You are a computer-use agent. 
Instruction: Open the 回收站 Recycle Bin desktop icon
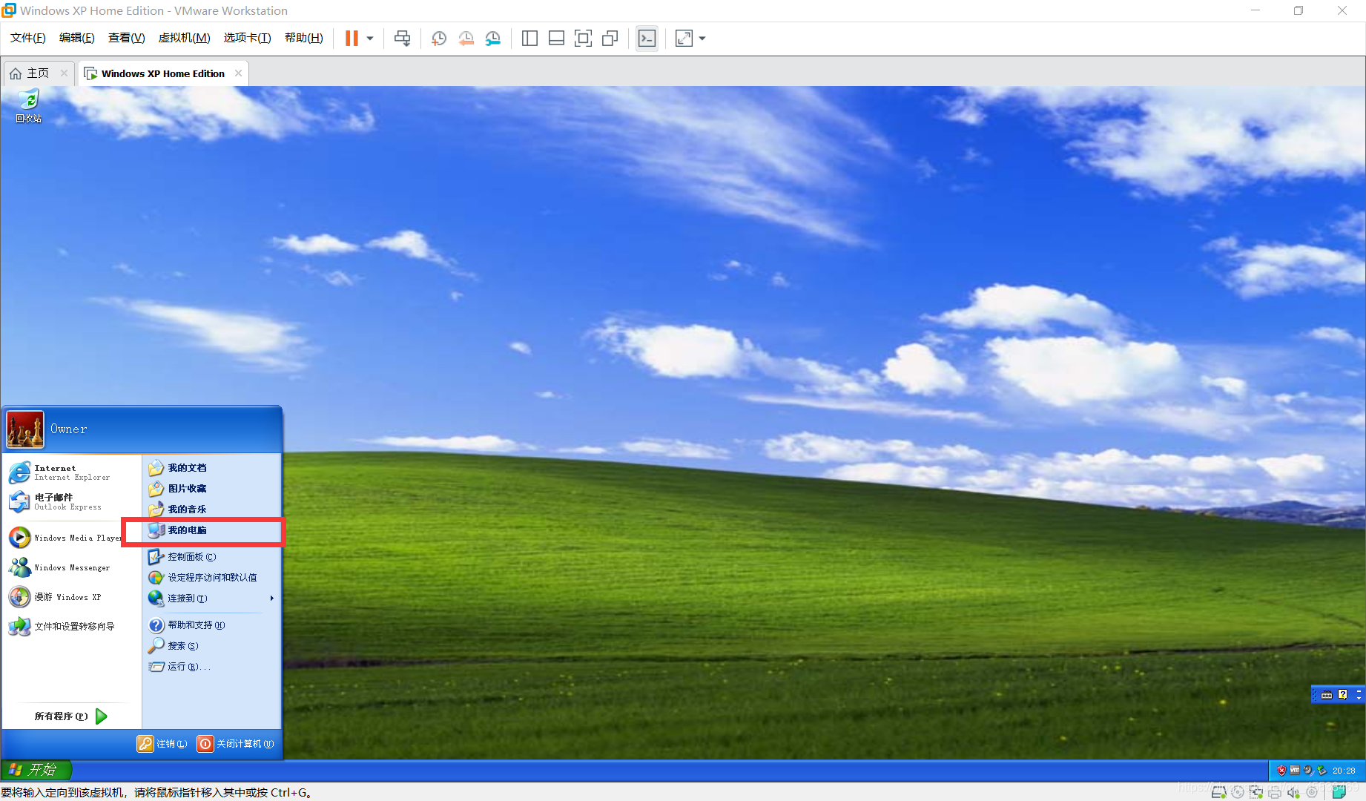[x=28, y=106]
